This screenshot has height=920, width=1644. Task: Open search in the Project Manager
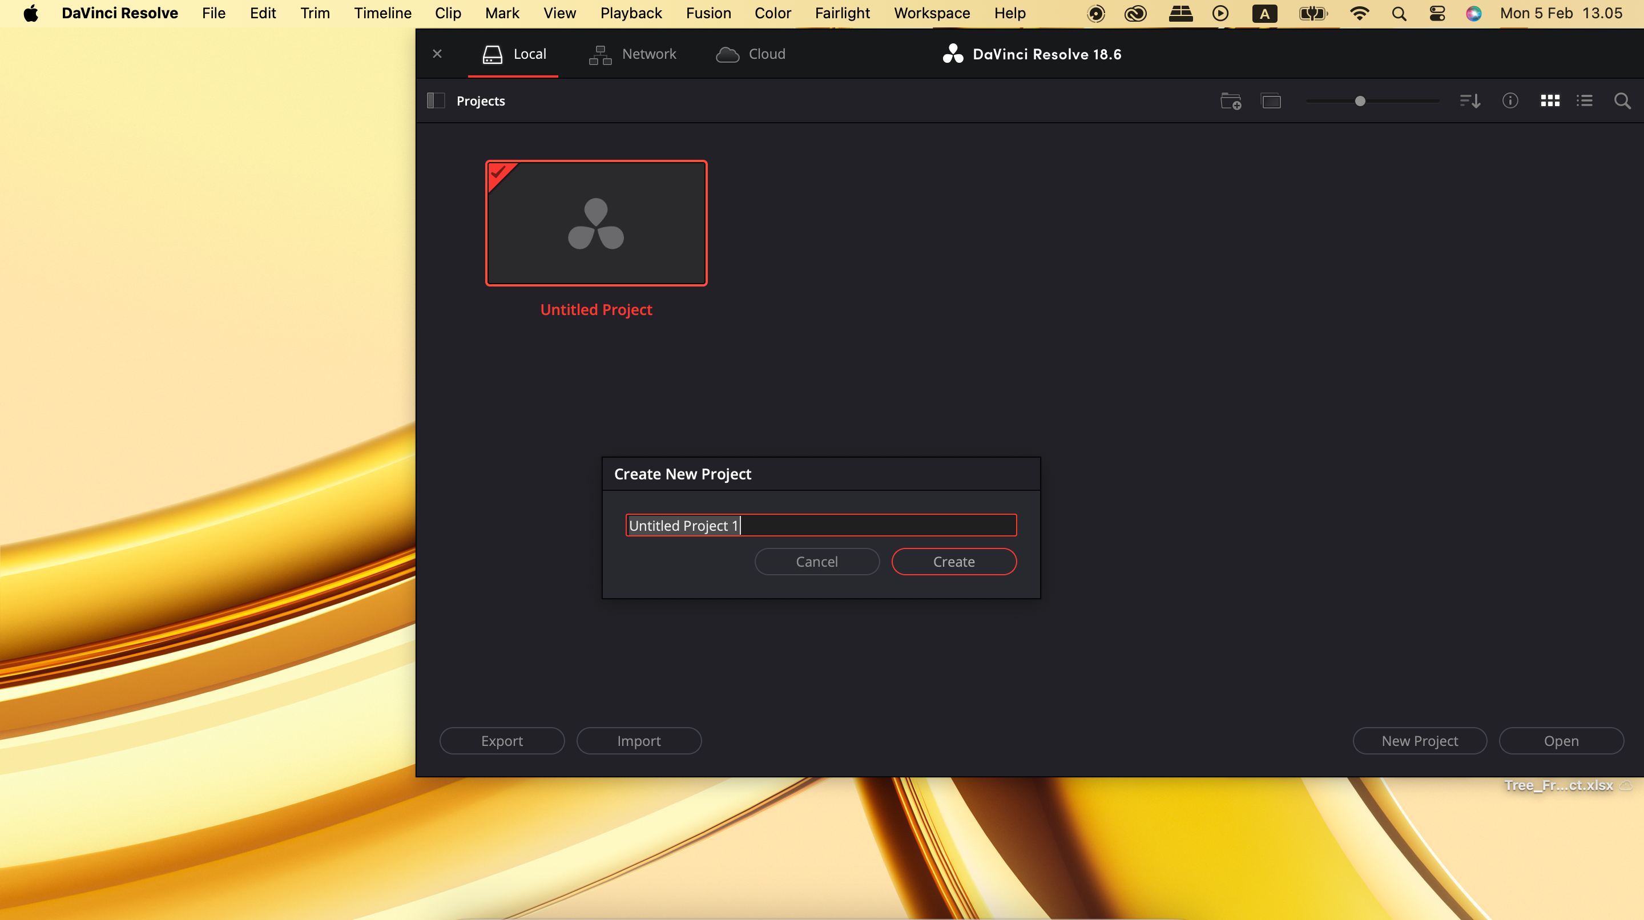coord(1623,100)
